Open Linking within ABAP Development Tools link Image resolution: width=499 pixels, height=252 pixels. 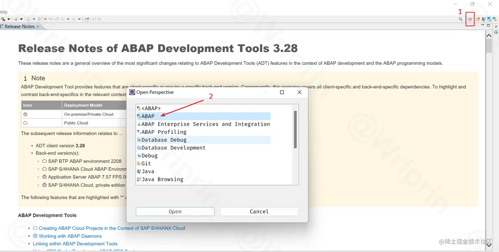tap(75, 244)
